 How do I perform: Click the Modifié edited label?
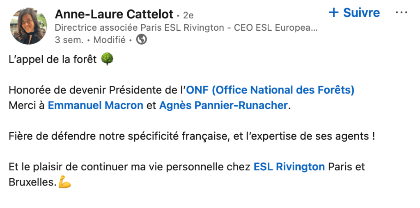(x=109, y=40)
